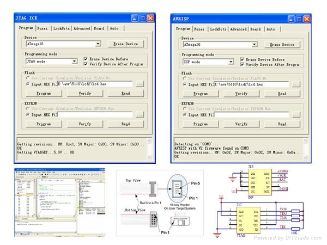The width and height of the screenshot is (327, 245).
Task: Open JTAG mode programming dropdown
Action: click(74, 61)
